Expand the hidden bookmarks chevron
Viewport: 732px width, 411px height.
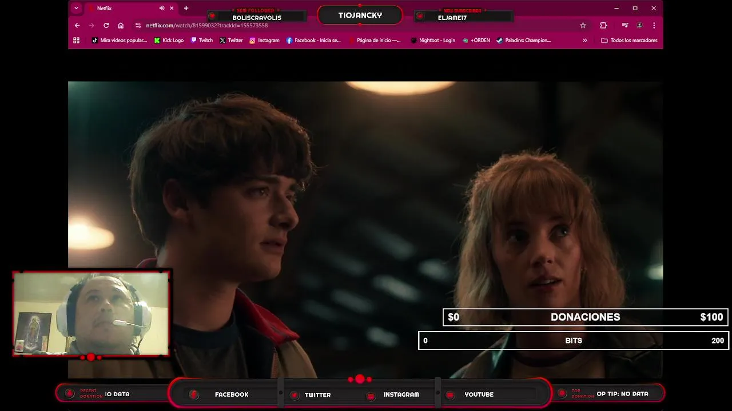(584, 41)
